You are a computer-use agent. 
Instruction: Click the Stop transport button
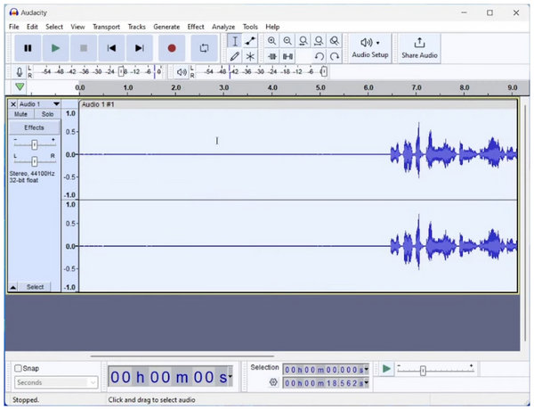84,48
